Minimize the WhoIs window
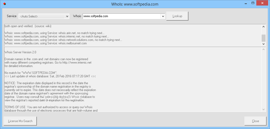 coord(245,3)
